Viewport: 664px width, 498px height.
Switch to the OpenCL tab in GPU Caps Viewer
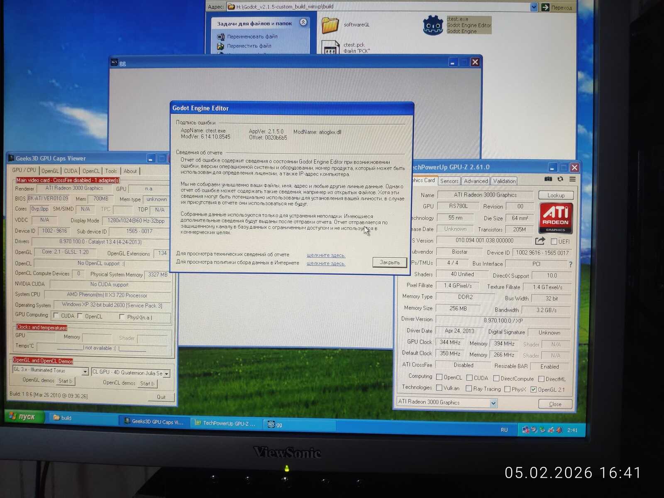(x=91, y=171)
